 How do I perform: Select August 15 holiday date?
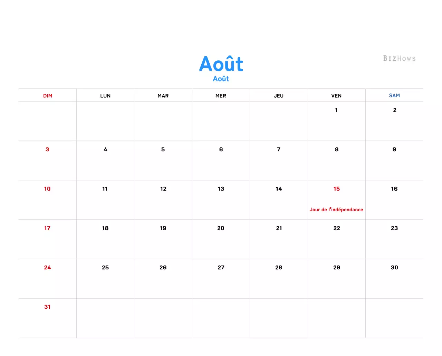(336, 189)
